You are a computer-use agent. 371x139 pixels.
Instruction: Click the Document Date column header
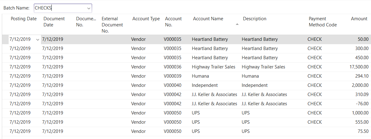pos(54,22)
